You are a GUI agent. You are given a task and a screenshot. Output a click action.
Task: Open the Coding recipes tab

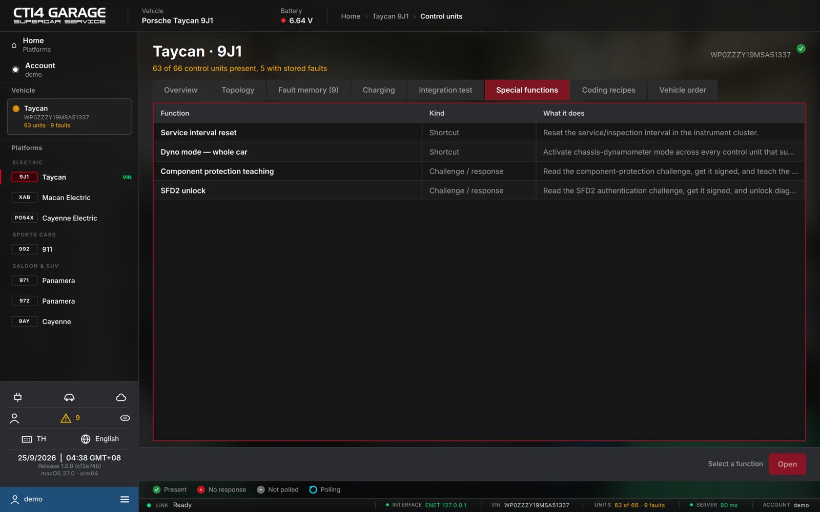pos(608,90)
